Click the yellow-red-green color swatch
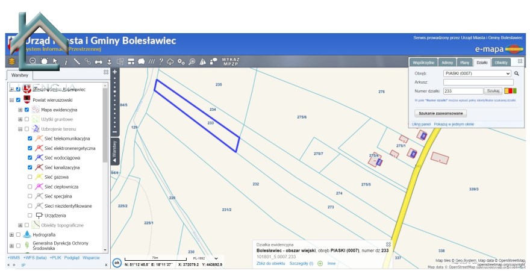 pyautogui.click(x=510, y=91)
